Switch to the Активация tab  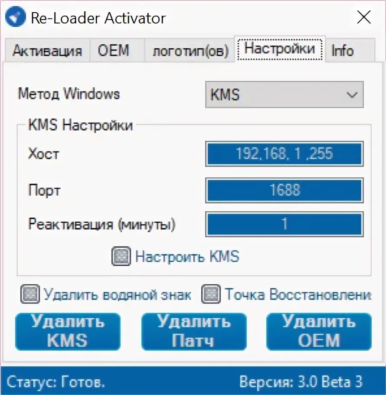[47, 50]
